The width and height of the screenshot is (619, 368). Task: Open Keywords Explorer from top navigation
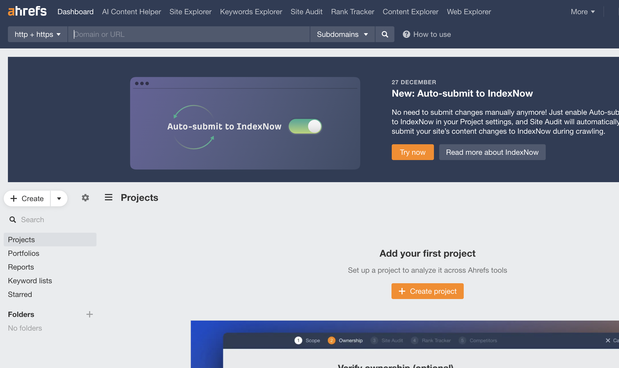pyautogui.click(x=251, y=12)
